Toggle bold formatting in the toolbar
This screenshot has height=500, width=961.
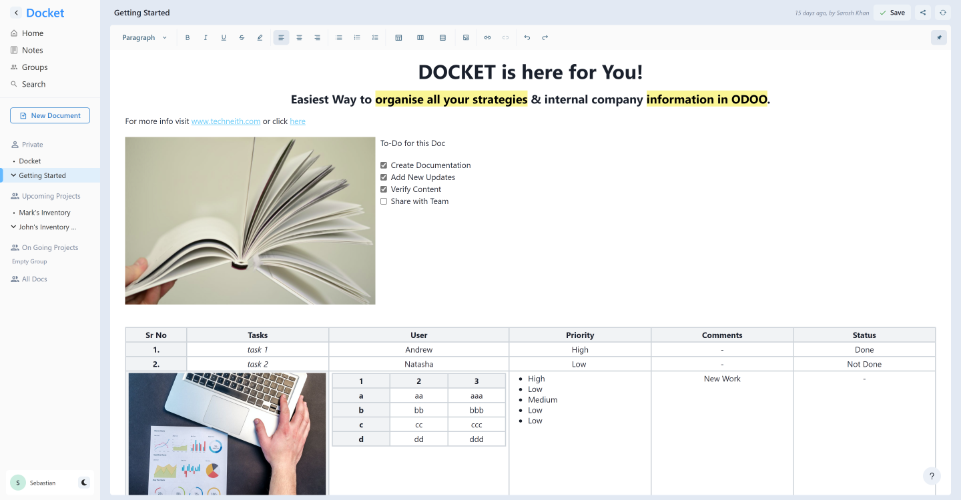[188, 37]
